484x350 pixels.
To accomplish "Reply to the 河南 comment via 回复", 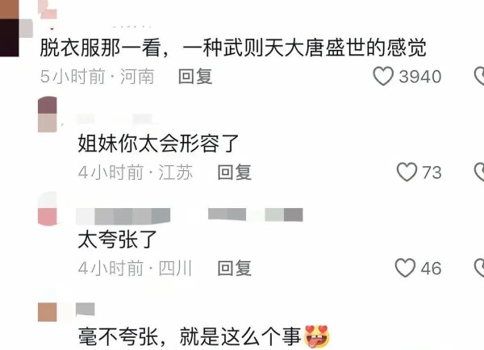I will 195,77.
